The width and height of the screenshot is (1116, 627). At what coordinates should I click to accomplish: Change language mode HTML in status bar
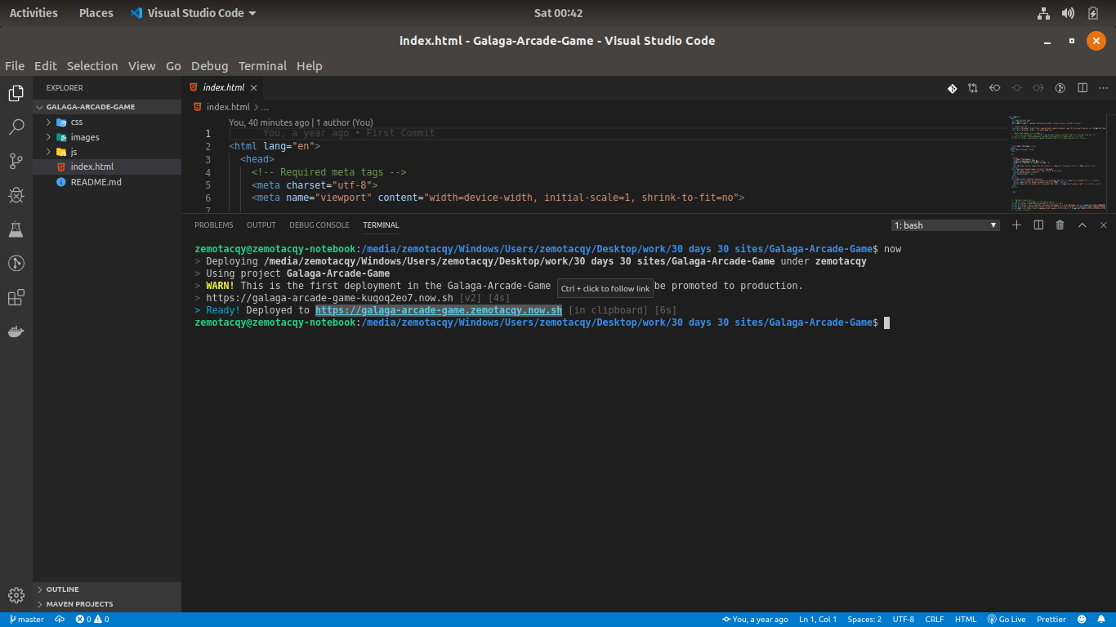coord(966,620)
